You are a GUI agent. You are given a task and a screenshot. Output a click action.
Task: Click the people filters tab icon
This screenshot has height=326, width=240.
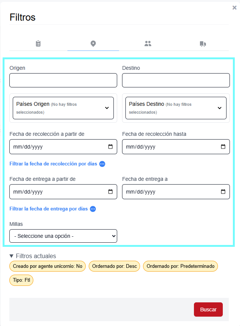coord(148,44)
